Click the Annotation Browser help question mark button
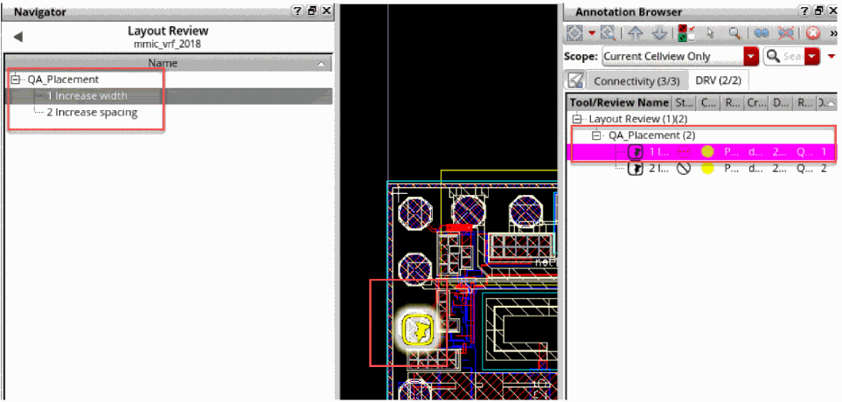 tap(804, 10)
